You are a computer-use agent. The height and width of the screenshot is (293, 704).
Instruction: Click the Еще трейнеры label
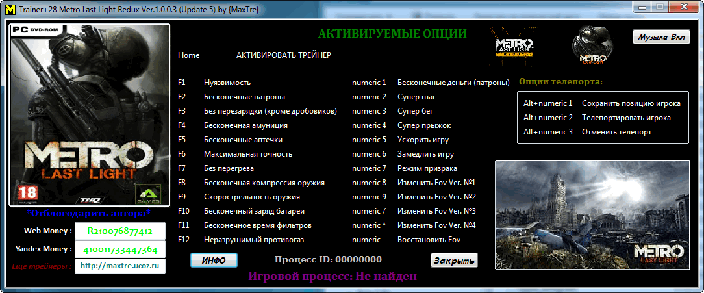[42, 266]
